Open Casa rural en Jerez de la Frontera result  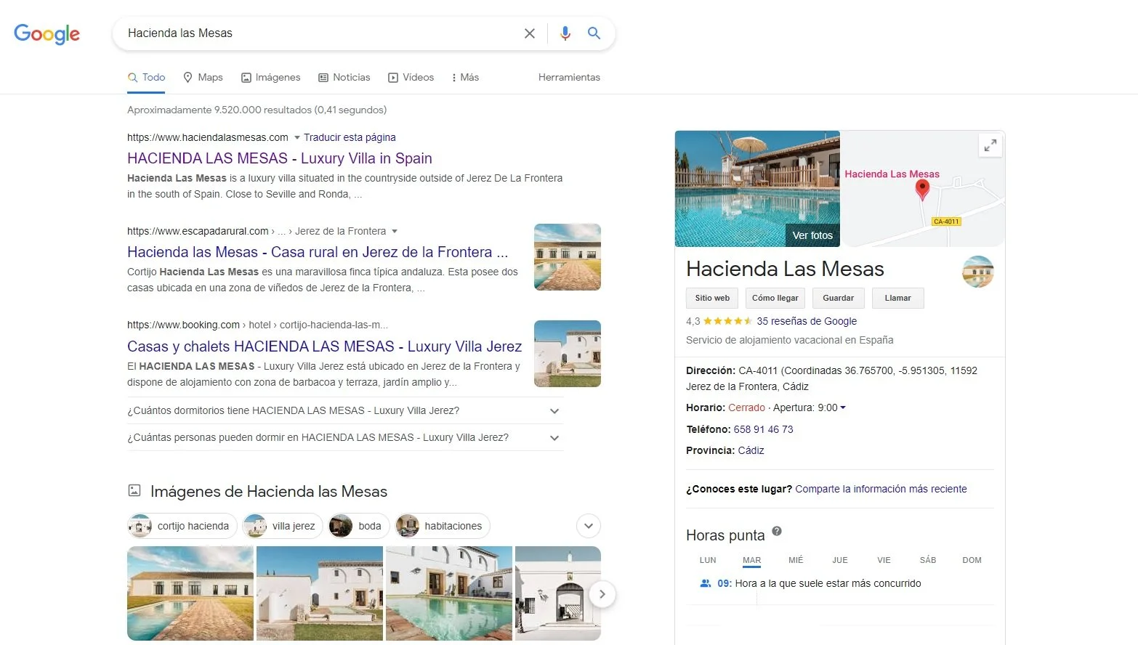318,252
